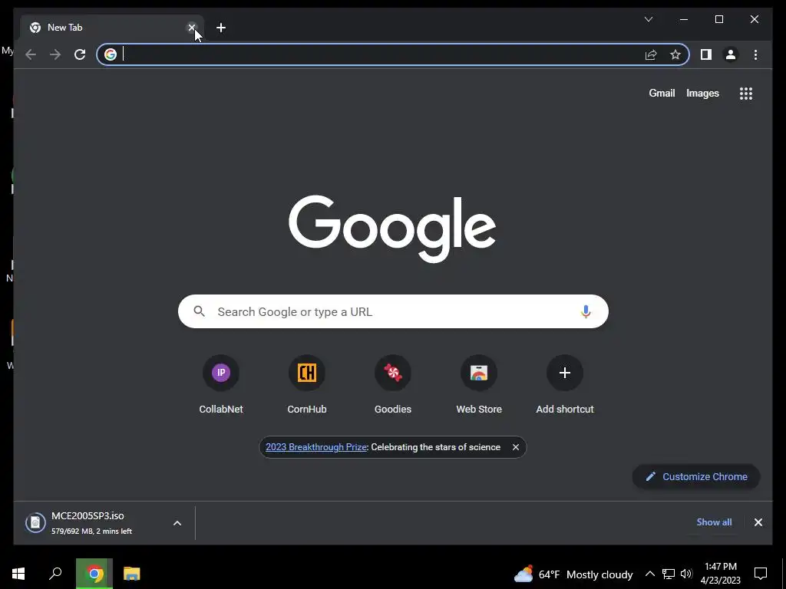Open the 2023 Breakthrough Prize link
The image size is (786, 589).
[316, 447]
